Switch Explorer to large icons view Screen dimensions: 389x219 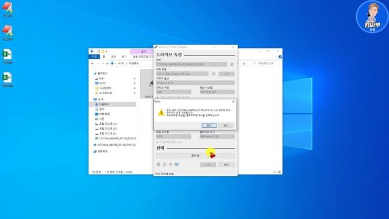(280, 172)
